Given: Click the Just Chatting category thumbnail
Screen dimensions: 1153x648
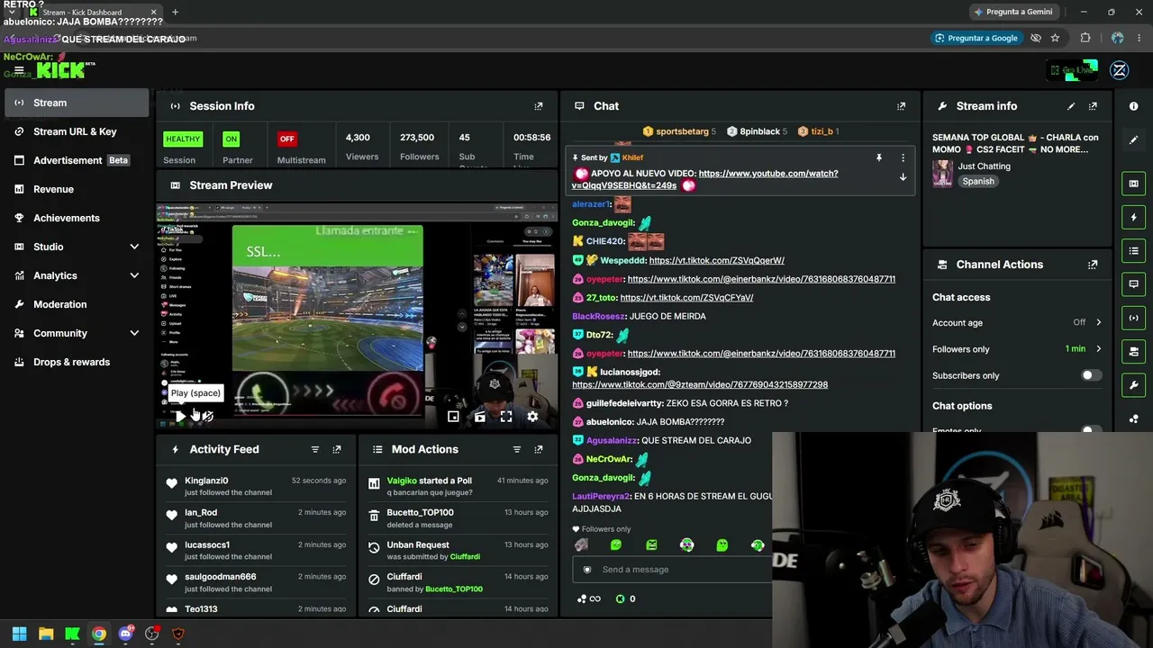Looking at the screenshot, I should (x=942, y=174).
